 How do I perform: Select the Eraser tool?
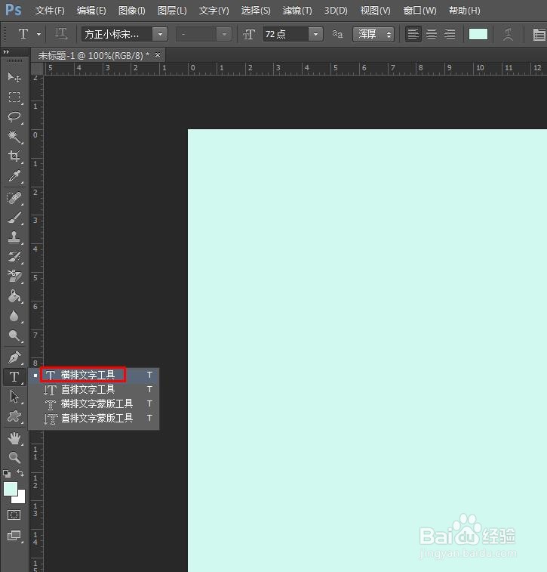tap(14, 277)
